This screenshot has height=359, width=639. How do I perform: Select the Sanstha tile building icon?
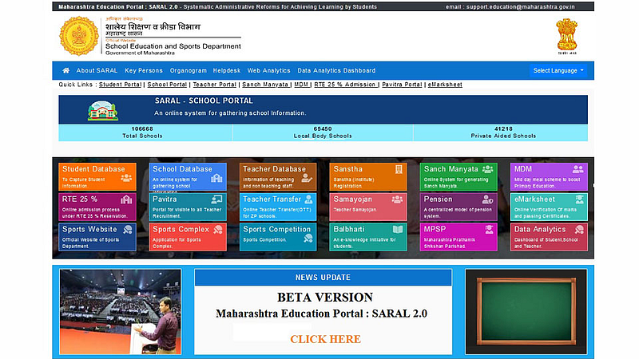coord(399,169)
